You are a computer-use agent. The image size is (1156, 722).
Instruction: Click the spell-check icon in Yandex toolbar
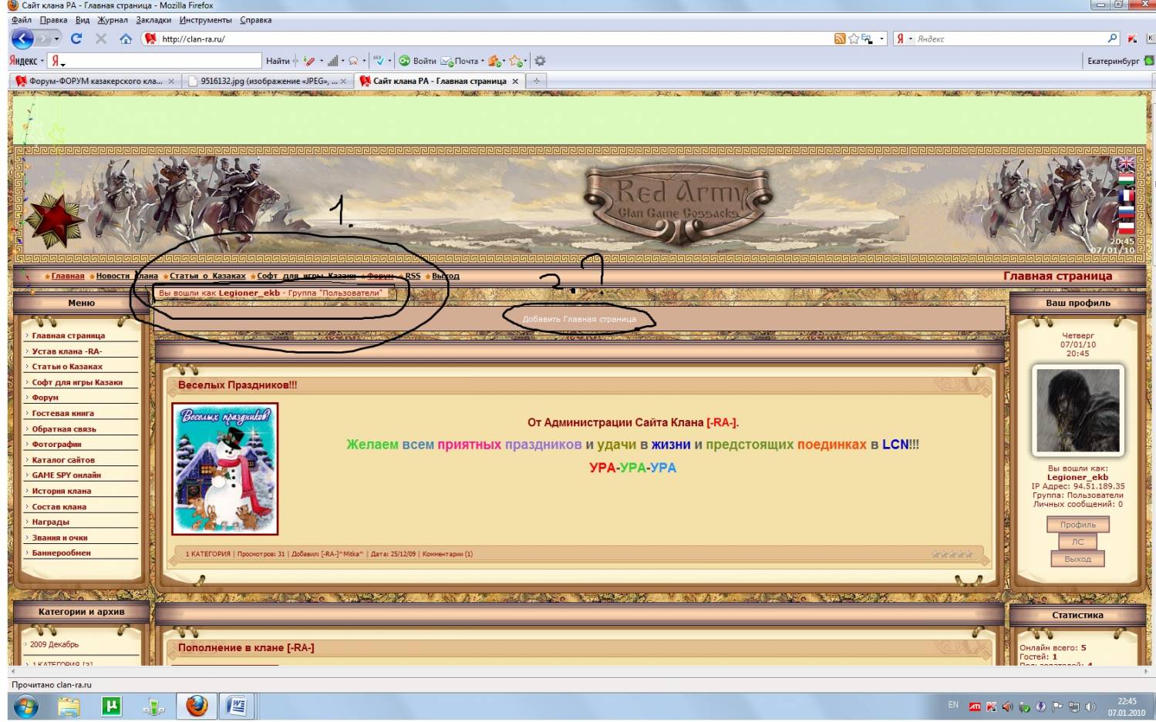(x=378, y=60)
